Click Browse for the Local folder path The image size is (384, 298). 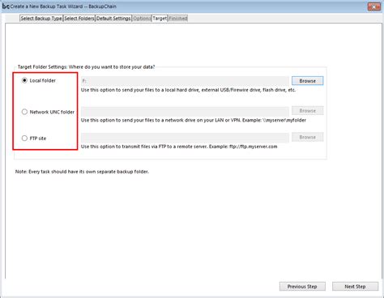pos(307,81)
